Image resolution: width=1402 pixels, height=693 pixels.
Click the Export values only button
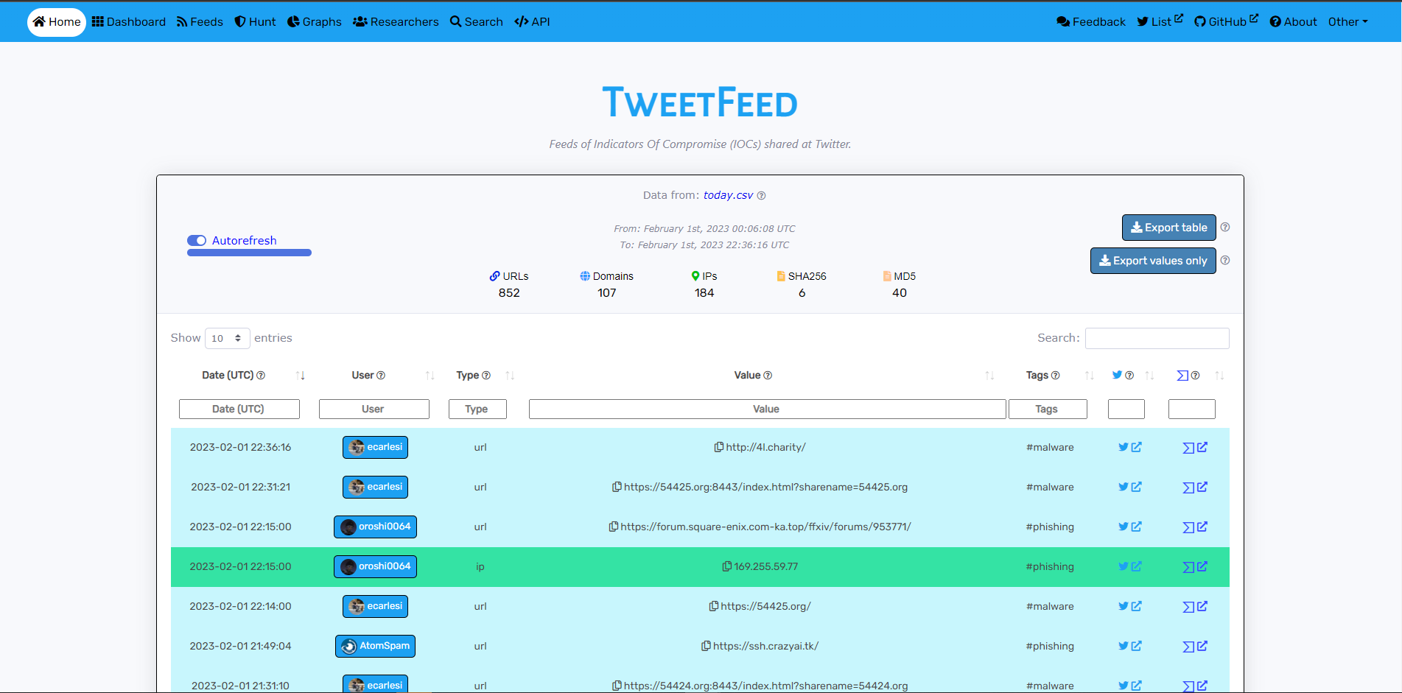(1153, 261)
